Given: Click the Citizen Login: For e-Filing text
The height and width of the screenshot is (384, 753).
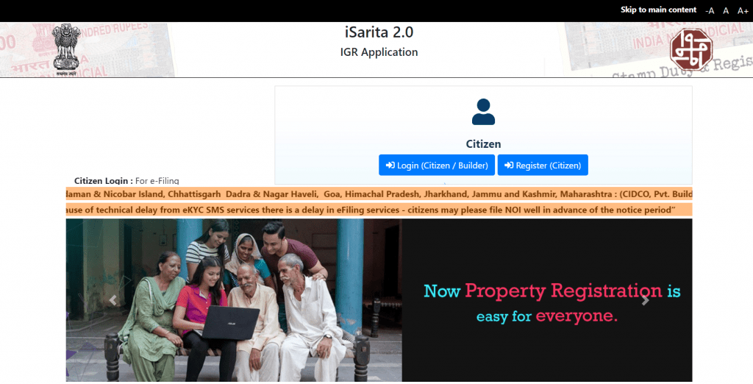Looking at the screenshot, I should click(x=126, y=180).
